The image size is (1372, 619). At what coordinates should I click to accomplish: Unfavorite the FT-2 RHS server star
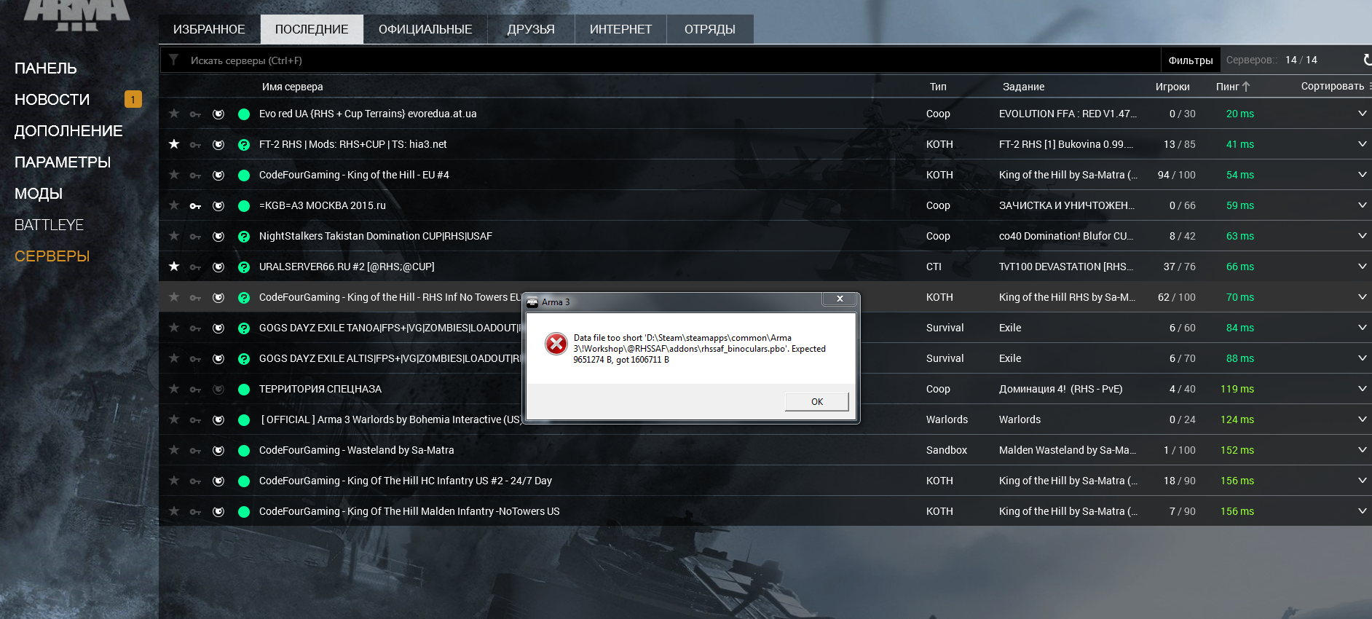174,144
